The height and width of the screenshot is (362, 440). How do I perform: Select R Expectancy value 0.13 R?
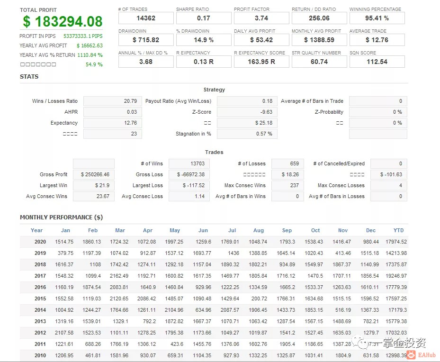pyautogui.click(x=204, y=62)
